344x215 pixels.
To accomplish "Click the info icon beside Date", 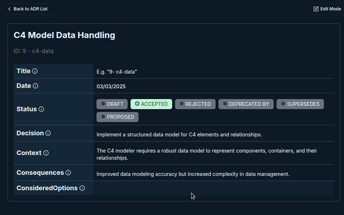I will pyautogui.click(x=36, y=86).
